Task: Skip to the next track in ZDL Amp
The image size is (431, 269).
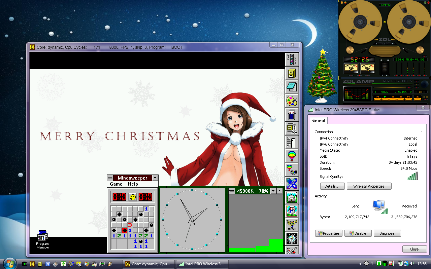Action: [x=408, y=98]
